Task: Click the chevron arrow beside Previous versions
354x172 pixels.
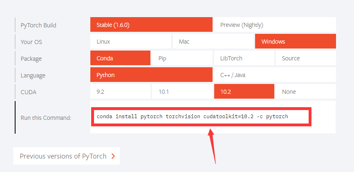Action: 113,156
